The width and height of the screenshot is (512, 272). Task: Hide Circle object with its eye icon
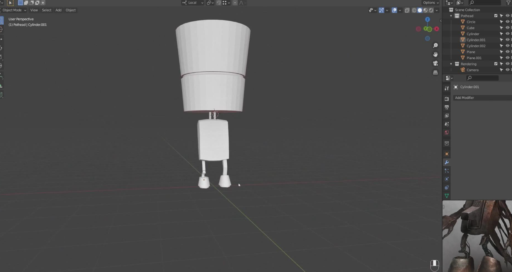point(508,22)
